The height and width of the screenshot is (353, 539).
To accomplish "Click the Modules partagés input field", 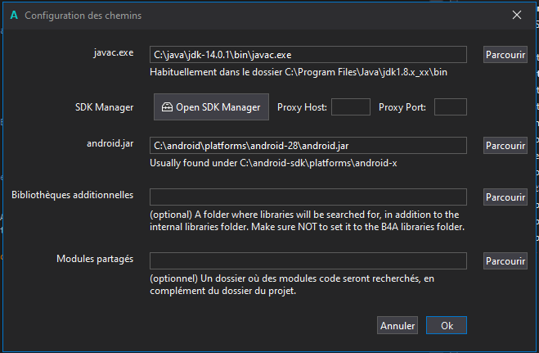I will 308,260.
